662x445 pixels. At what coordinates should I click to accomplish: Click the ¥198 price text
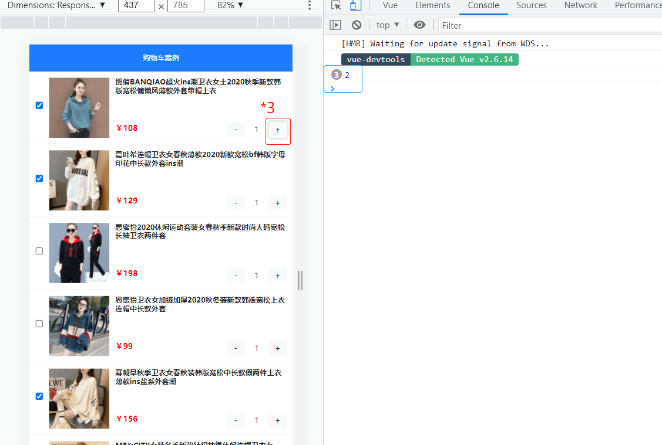click(x=127, y=273)
